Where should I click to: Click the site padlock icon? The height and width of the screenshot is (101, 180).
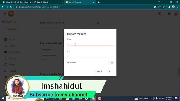click(17, 7)
